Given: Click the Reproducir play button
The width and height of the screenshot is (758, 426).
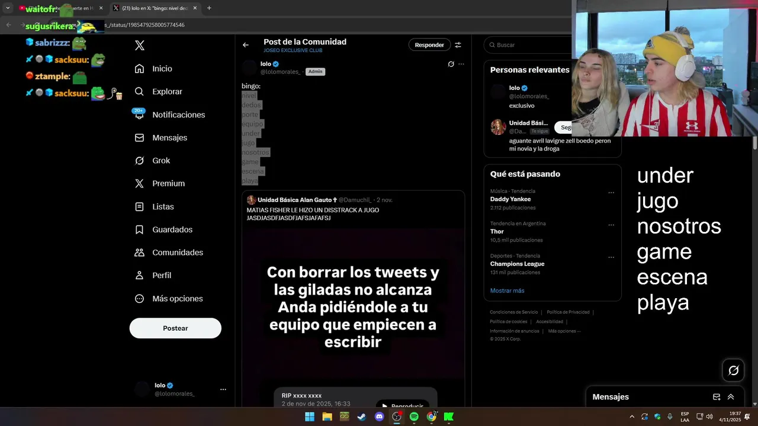Looking at the screenshot, I should tap(403, 405).
